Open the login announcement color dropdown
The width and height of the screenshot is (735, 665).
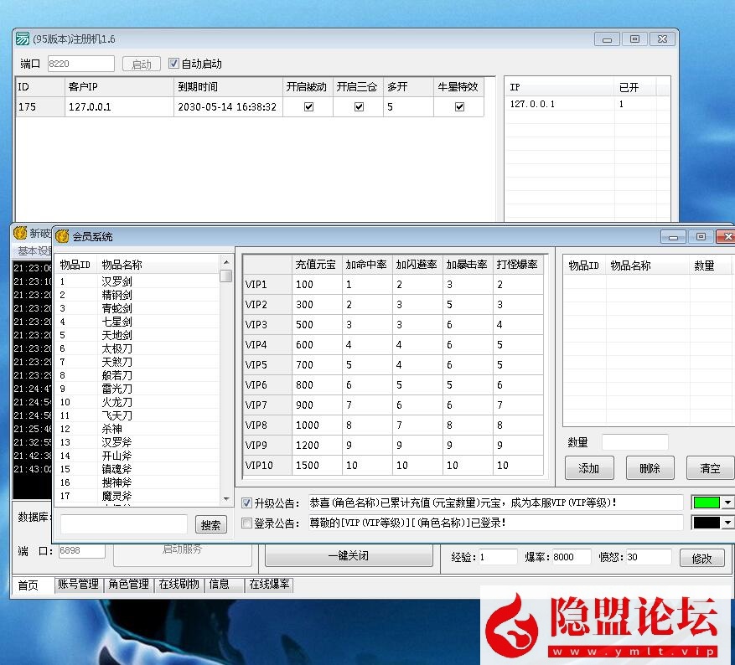727,523
